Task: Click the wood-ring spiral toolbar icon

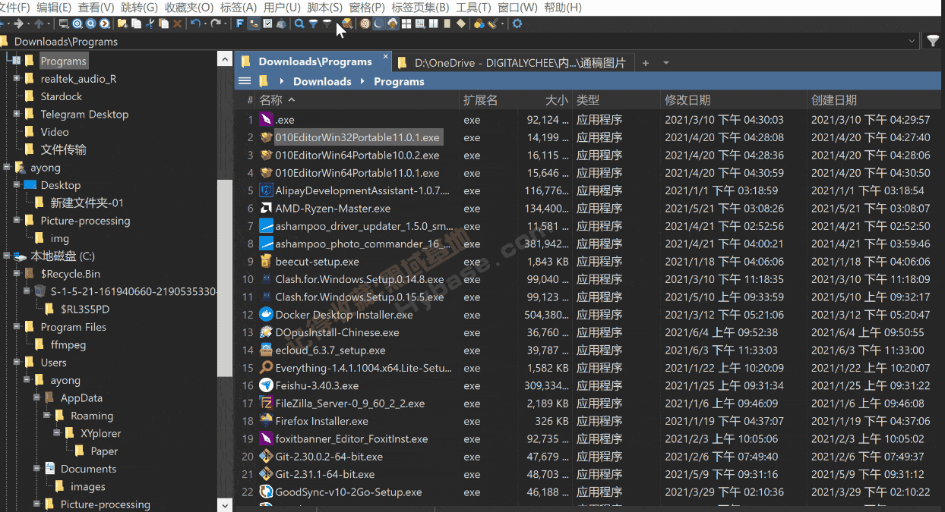Action: pos(366,24)
